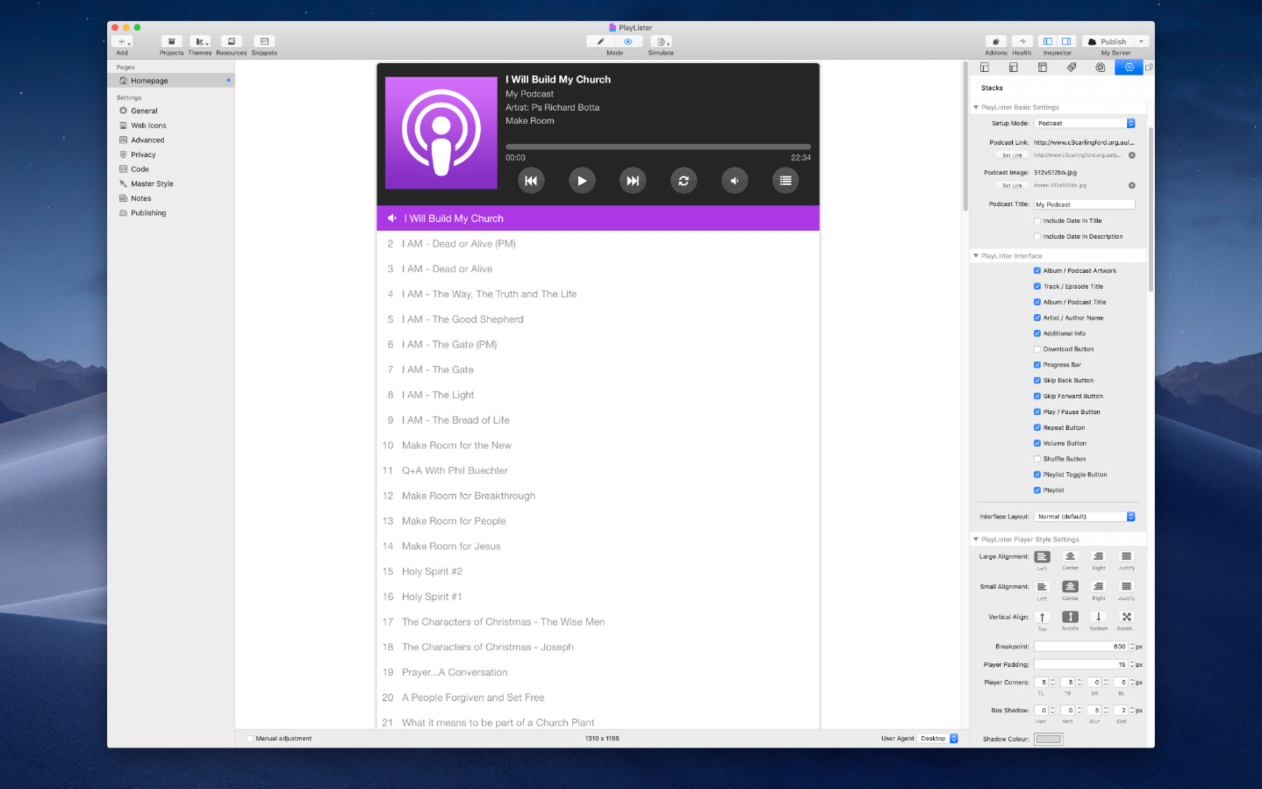Check Include Date In Title
1262x789 pixels.
point(1037,220)
